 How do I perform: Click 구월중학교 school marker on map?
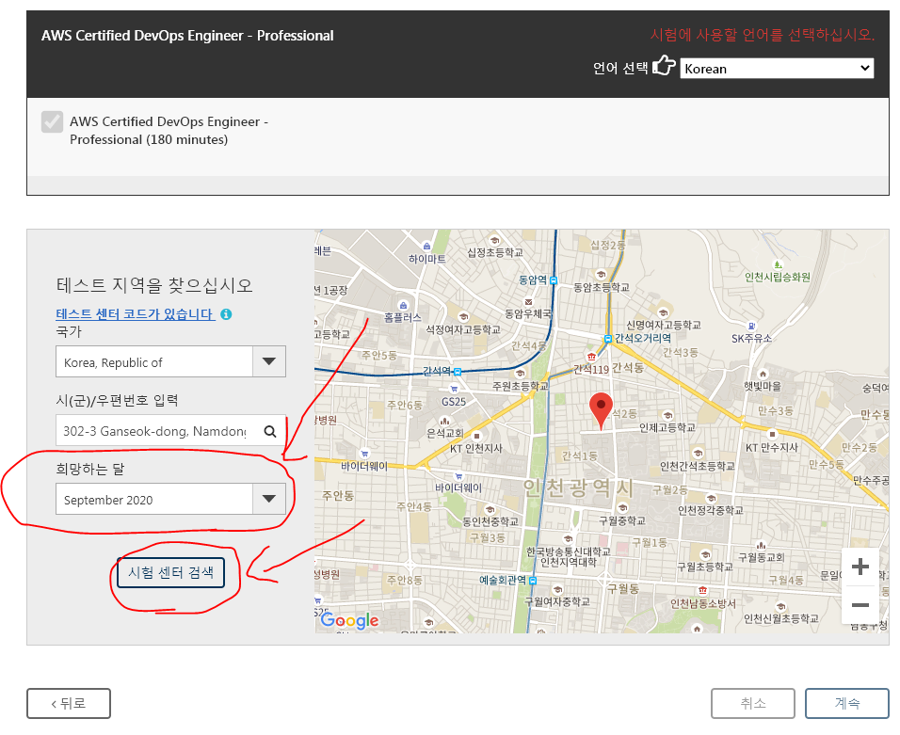click(x=622, y=508)
